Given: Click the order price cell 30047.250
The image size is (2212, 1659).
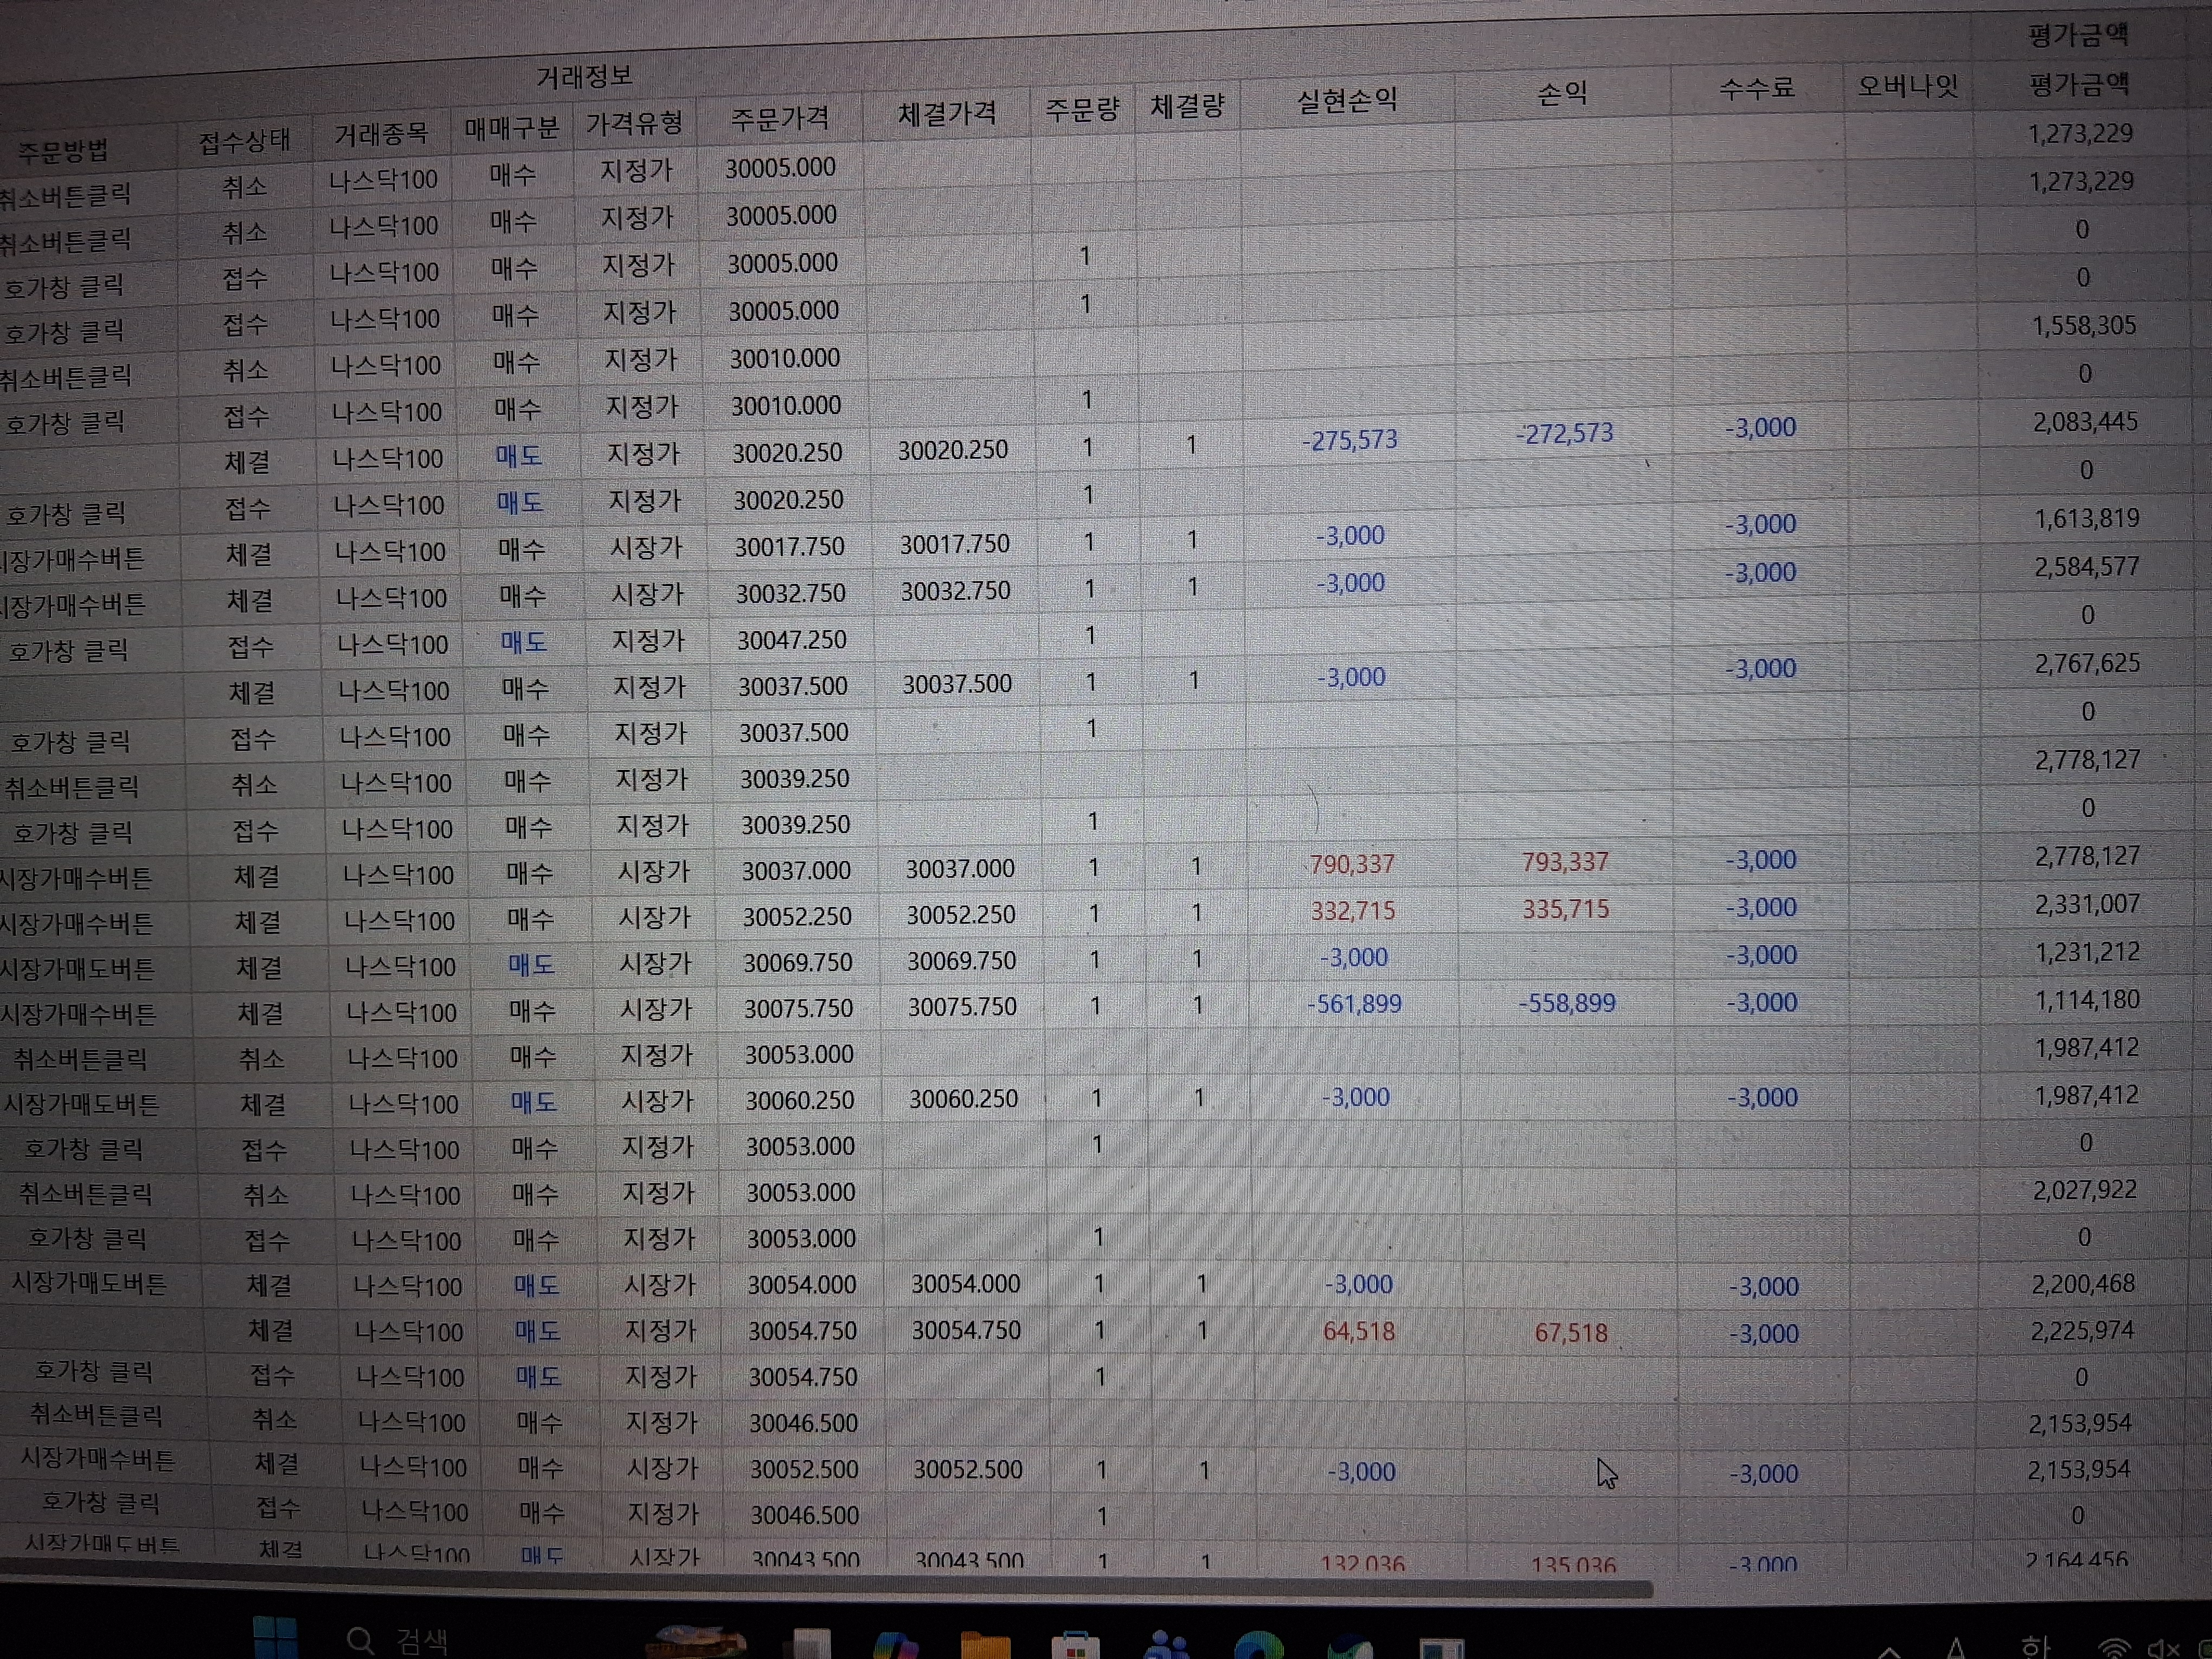Looking at the screenshot, I should click(792, 640).
